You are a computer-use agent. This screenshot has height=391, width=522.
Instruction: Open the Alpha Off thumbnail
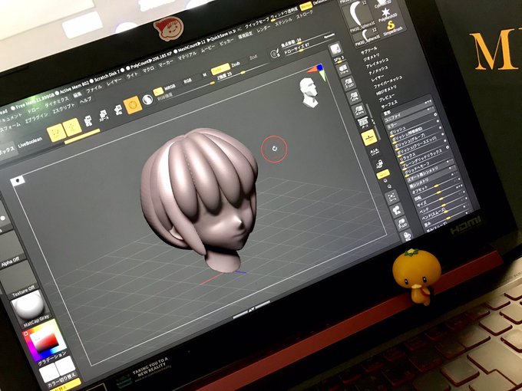(9, 248)
